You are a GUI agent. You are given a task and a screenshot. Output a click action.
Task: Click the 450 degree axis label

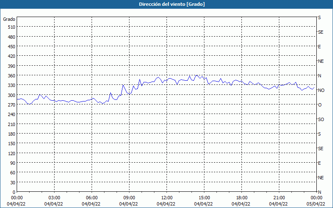12,47
